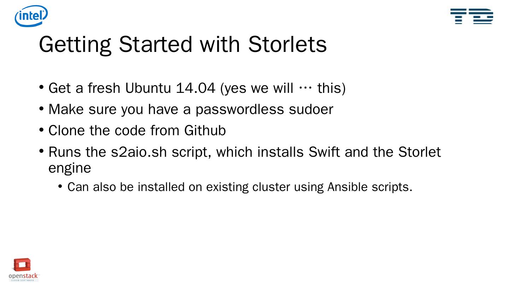Screen dimensions: 509x286
Task: Click the word "Github"
Action: pos(205,131)
